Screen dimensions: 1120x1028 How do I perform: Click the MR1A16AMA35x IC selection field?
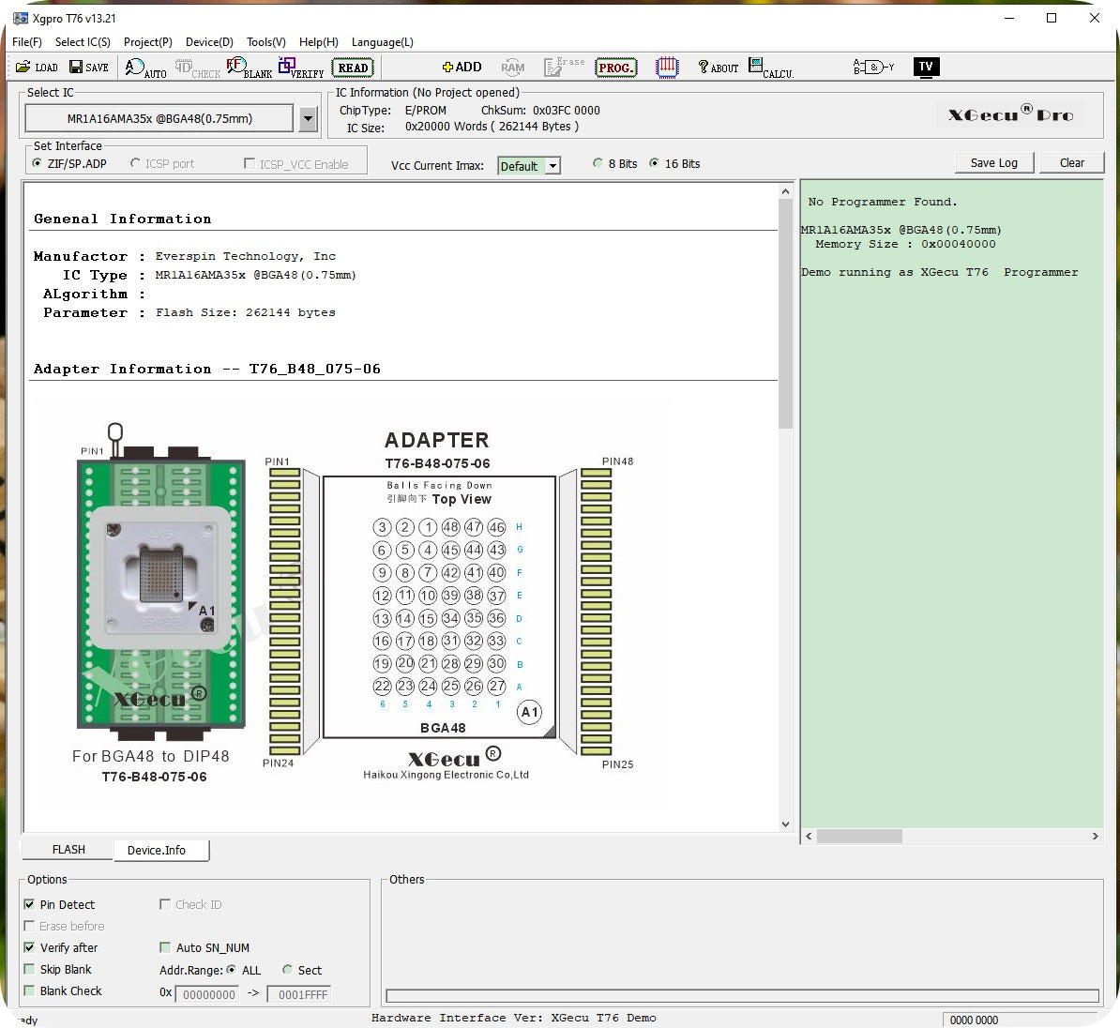(159, 118)
